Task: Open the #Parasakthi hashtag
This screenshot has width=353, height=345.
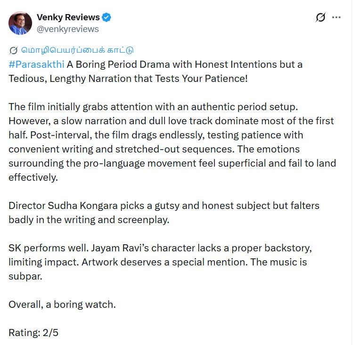Action: tap(36, 64)
